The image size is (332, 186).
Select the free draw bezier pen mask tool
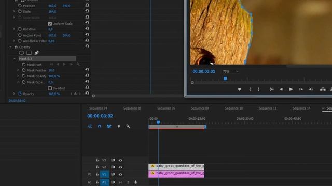[x=36, y=53]
